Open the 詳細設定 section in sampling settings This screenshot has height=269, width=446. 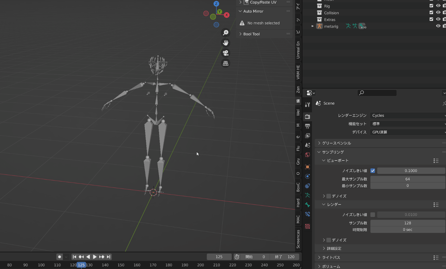[x=334, y=248]
